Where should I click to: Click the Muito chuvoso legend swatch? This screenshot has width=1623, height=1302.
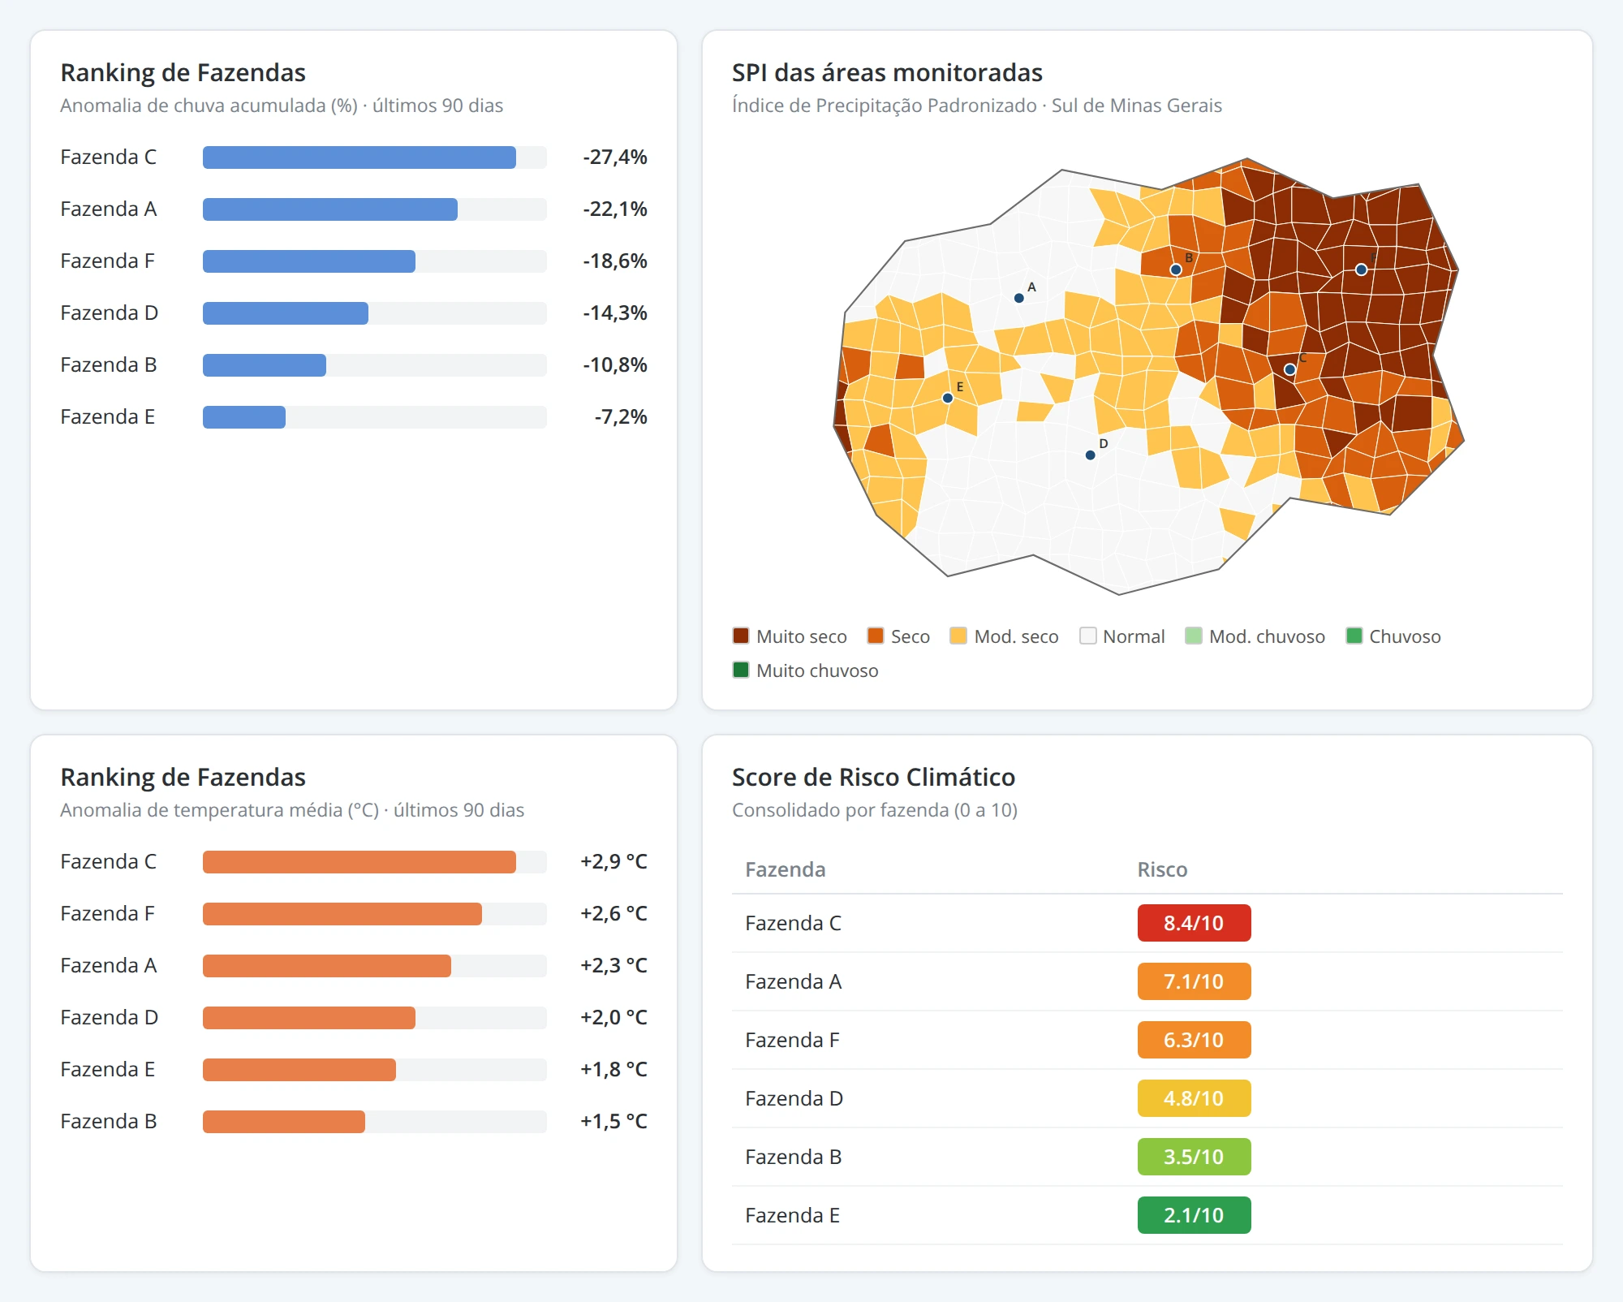(x=740, y=670)
